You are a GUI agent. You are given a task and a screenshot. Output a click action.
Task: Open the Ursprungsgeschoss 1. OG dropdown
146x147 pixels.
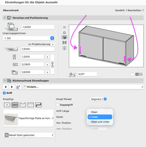[x=29, y=38]
